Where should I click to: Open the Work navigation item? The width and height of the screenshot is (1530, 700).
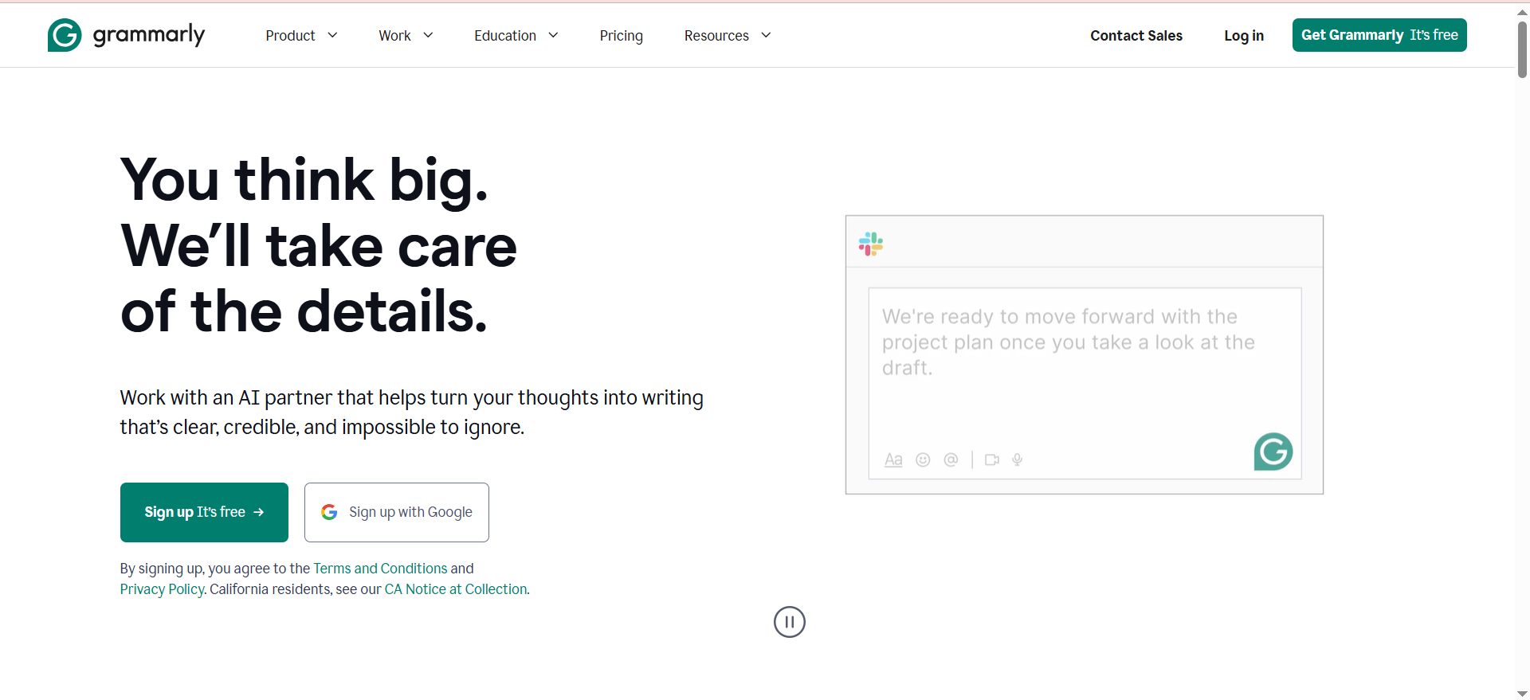[x=394, y=36]
